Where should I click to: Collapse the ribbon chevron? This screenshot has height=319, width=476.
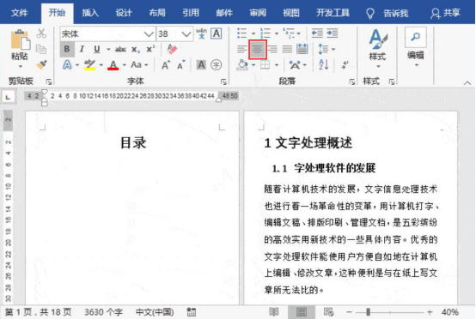[467, 82]
